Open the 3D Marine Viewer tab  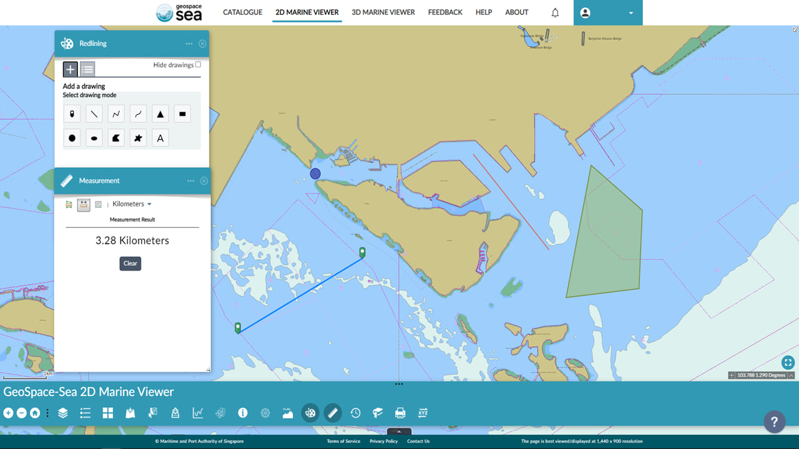[x=383, y=12]
